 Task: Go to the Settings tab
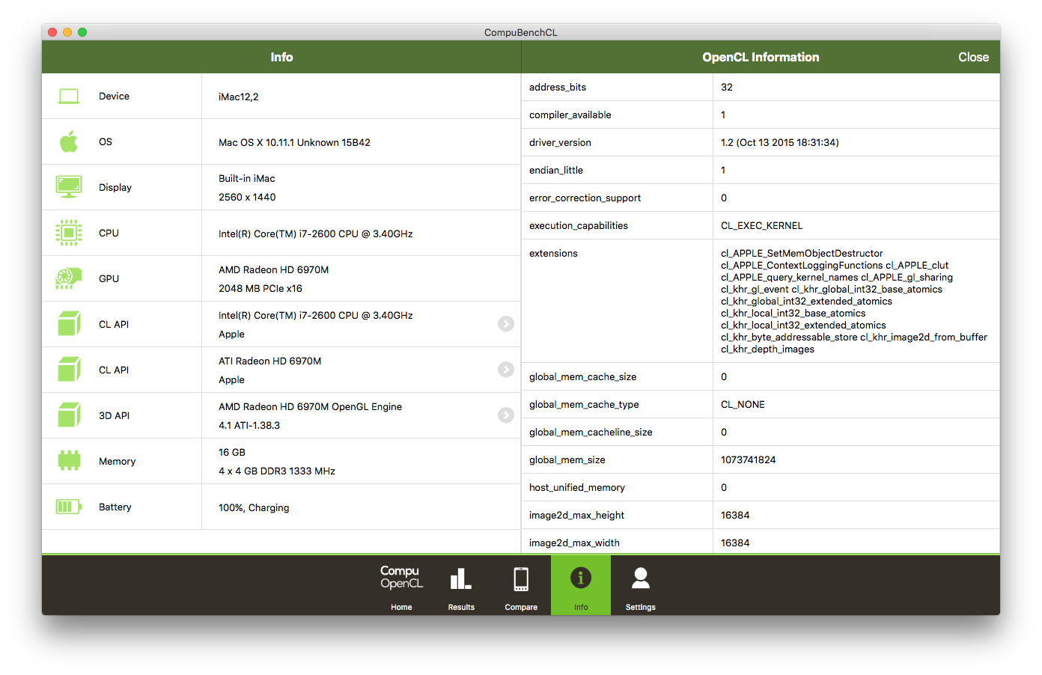pos(641,587)
